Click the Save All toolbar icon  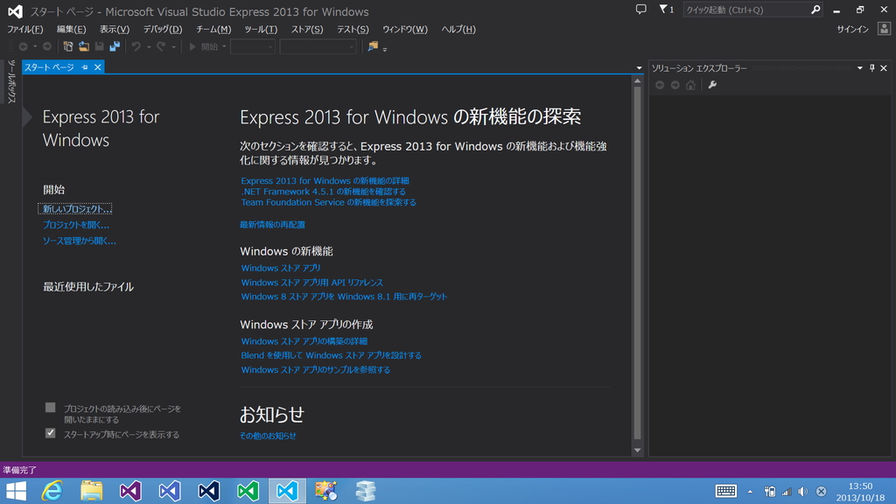pos(115,46)
